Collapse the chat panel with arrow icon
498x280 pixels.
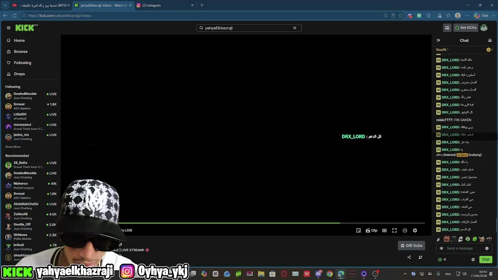(x=438, y=40)
